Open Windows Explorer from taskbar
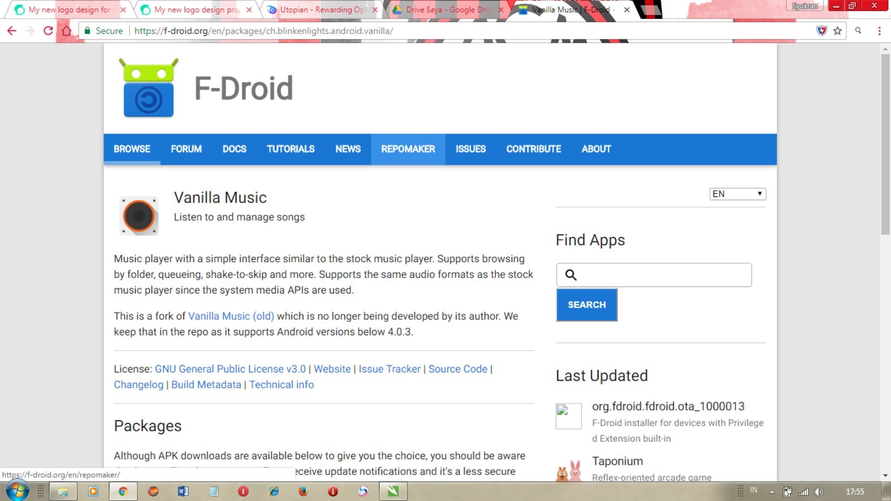 pyautogui.click(x=63, y=491)
